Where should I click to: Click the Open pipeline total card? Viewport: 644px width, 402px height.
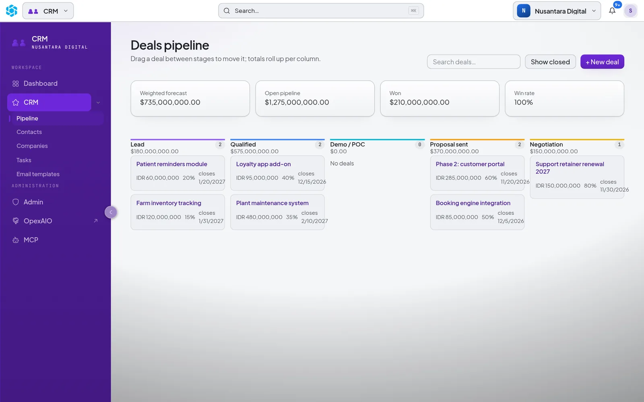click(x=315, y=98)
